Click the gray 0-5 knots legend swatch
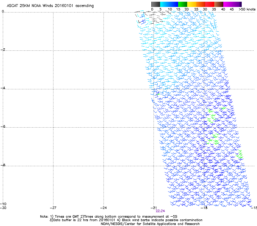The width and height of the screenshot is (257, 226). [156, 4]
